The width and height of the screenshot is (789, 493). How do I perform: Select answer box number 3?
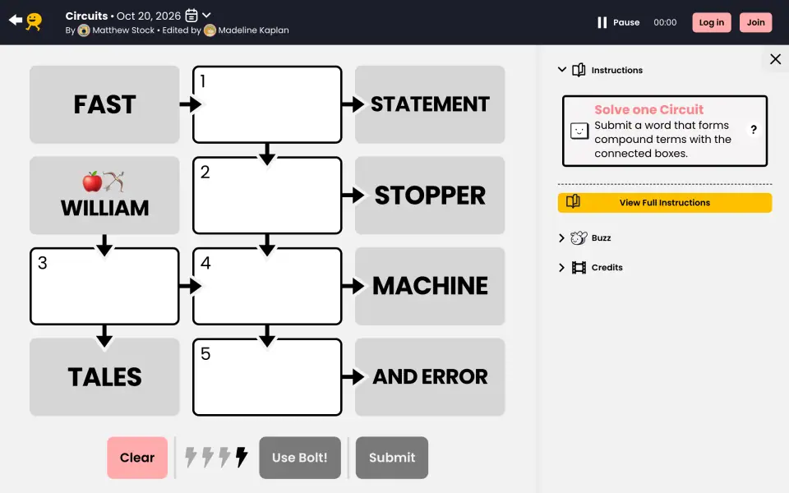(x=104, y=286)
